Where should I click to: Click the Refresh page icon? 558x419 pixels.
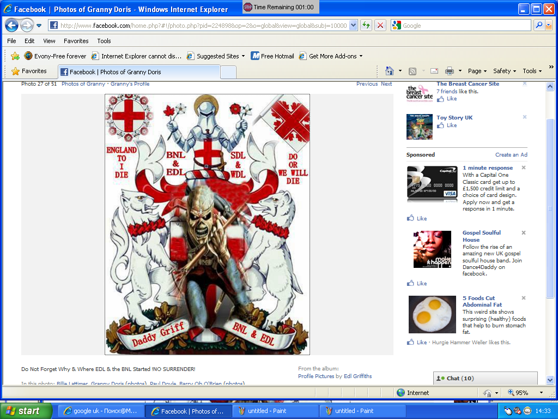coord(366,25)
